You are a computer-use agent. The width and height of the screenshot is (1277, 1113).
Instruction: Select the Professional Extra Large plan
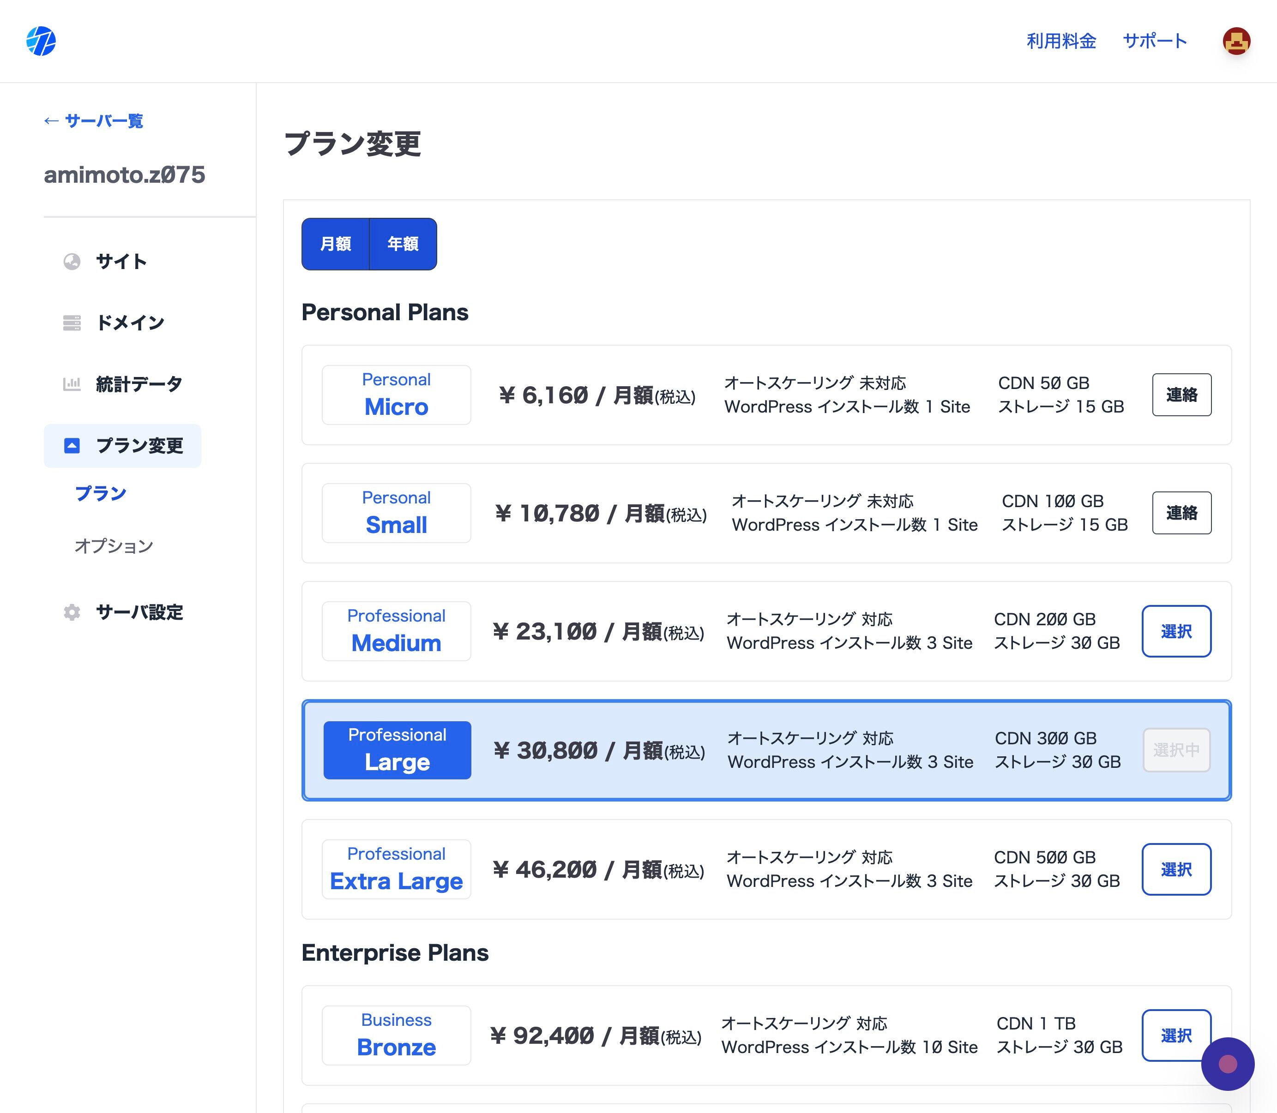[1176, 869]
